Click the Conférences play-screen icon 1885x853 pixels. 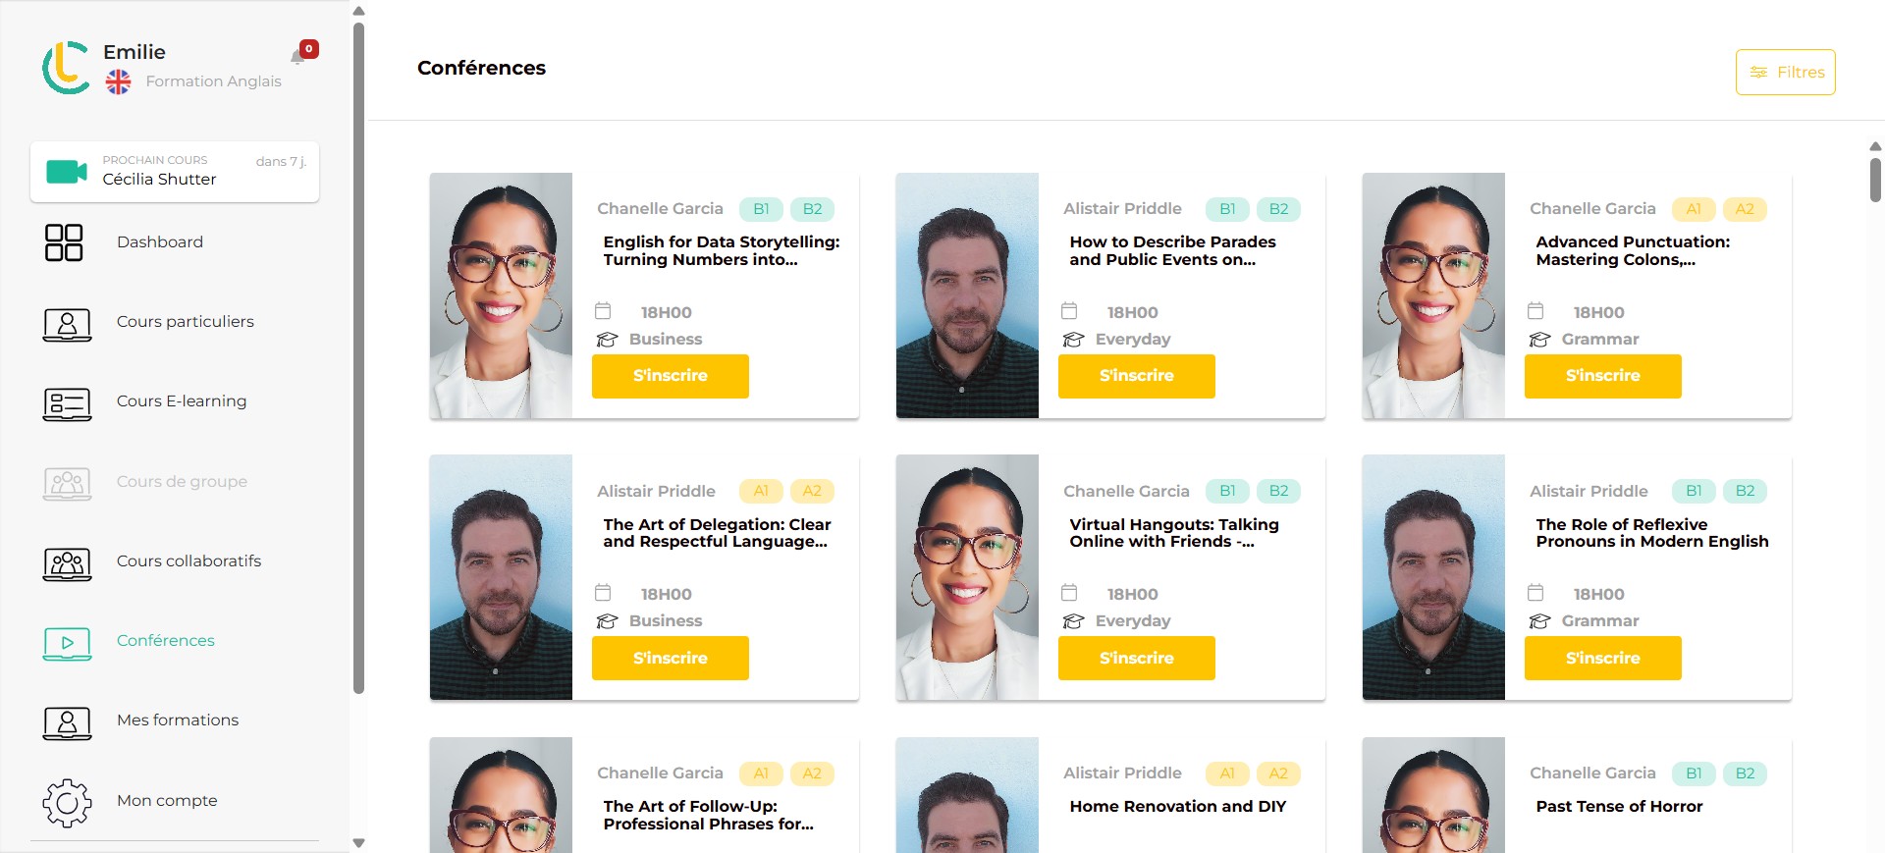(x=67, y=643)
